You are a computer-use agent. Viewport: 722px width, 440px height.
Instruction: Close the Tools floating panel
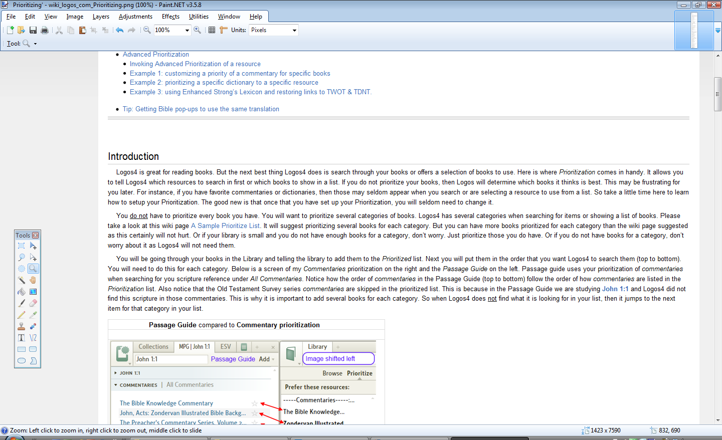[36, 235]
